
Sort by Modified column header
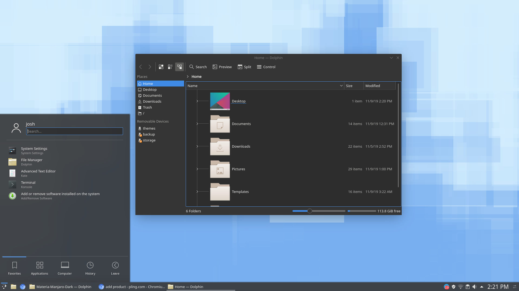(380, 86)
